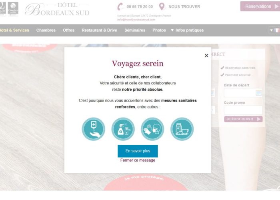This screenshot has width=280, height=200.
Task: Select the Séminaires menu item
Action: pos(135,30)
